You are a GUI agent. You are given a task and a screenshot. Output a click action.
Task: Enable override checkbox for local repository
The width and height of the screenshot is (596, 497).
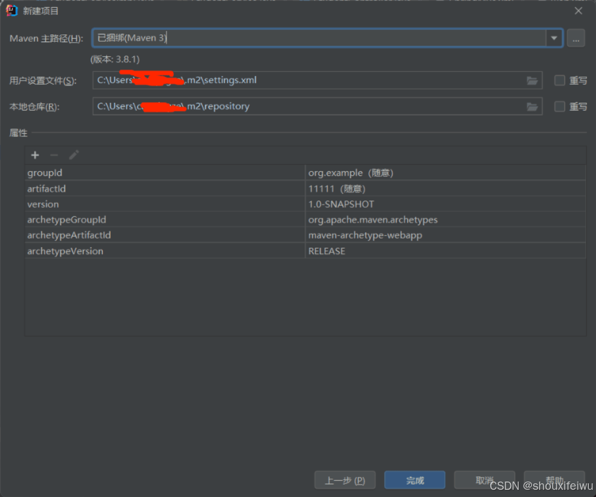[x=560, y=106]
